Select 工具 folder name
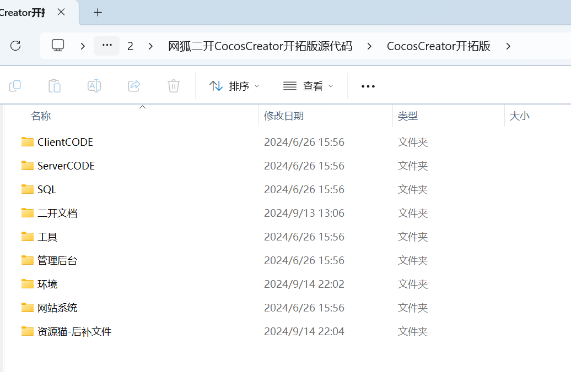This screenshot has height=372, width=571. pos(47,237)
